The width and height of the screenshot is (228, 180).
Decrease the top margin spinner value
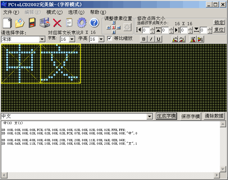[x=171, y=32]
